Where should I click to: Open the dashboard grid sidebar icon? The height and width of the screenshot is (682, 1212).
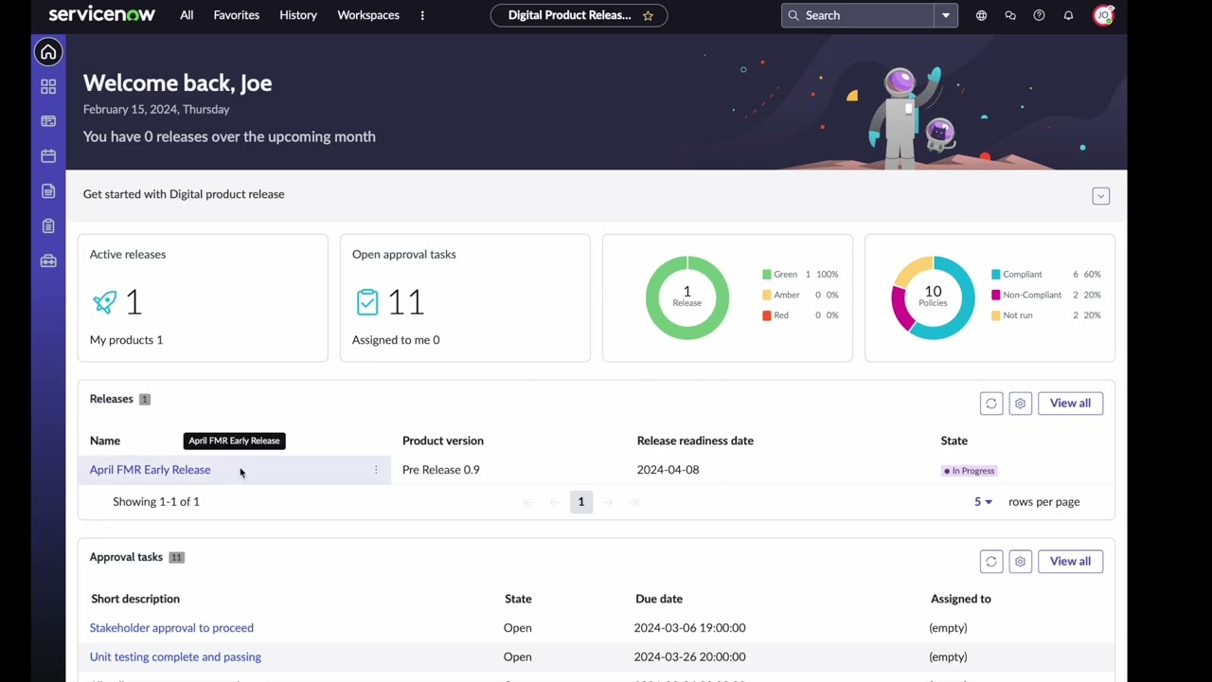coord(48,86)
